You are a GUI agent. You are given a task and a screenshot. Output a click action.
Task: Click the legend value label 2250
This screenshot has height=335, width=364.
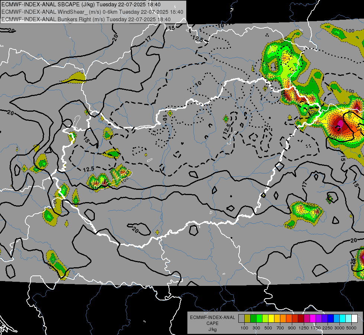(x=327, y=328)
